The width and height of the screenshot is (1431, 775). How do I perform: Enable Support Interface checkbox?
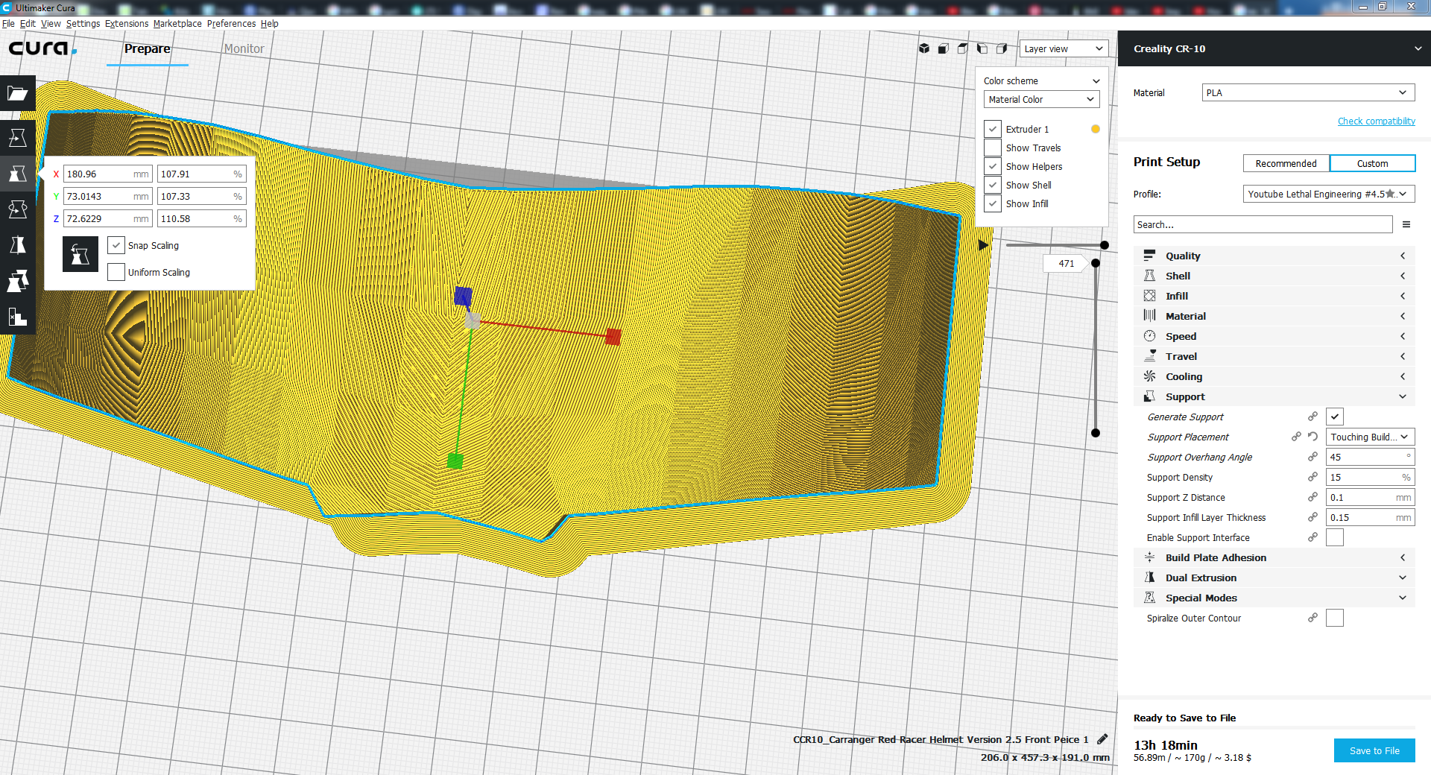1335,537
